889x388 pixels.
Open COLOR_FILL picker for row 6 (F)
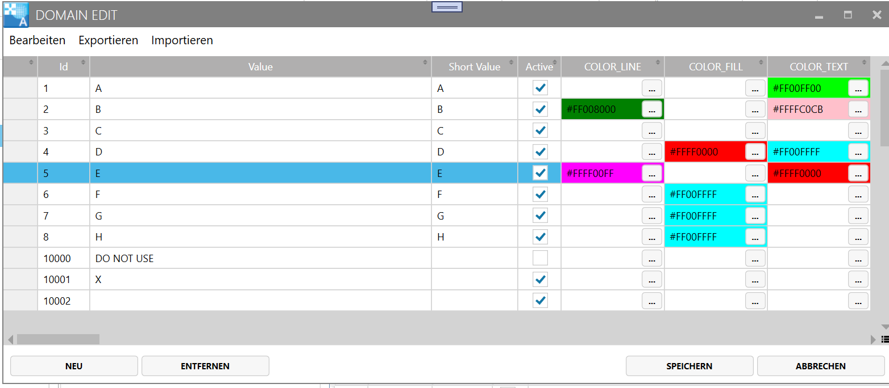coord(755,195)
